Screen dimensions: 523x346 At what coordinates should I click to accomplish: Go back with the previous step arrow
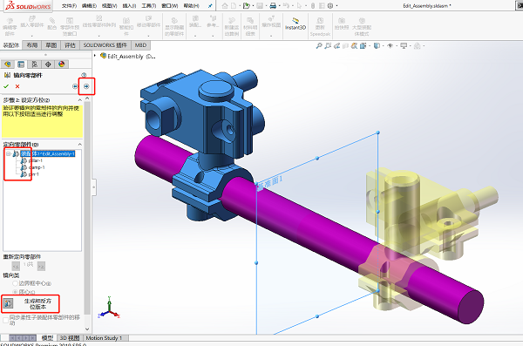point(75,86)
